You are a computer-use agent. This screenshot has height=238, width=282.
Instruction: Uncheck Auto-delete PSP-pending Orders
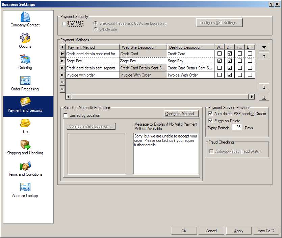(211, 114)
